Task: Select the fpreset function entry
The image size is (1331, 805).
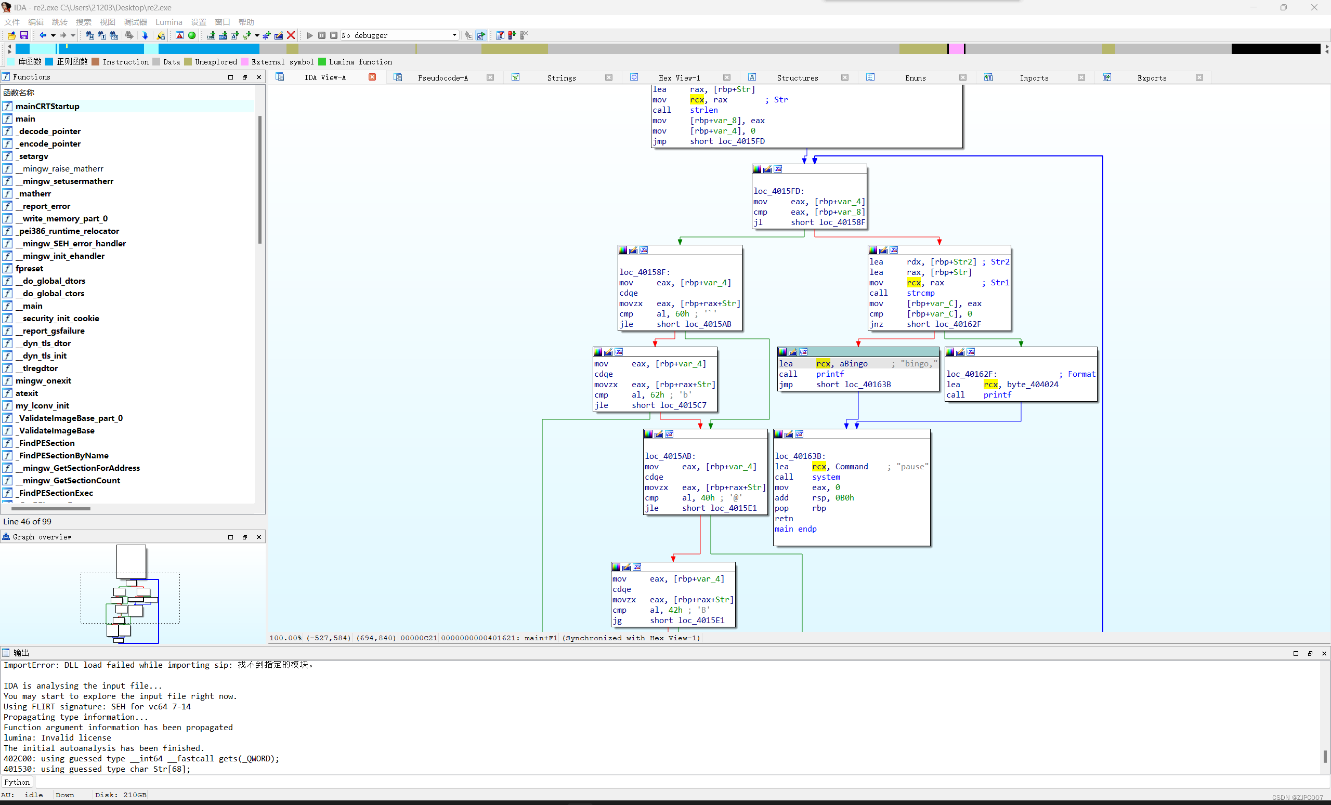Action: (29, 268)
